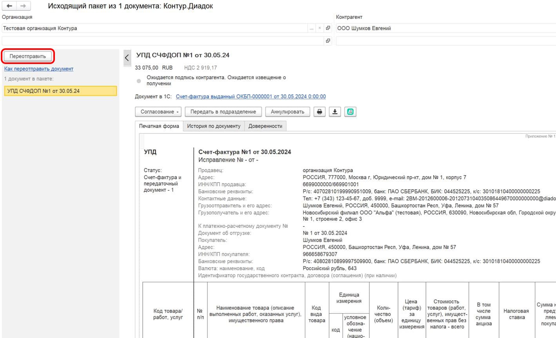The height and width of the screenshot is (338, 556).
Task: Click the value № 1 от 30.05.2024
Action: click(x=325, y=233)
